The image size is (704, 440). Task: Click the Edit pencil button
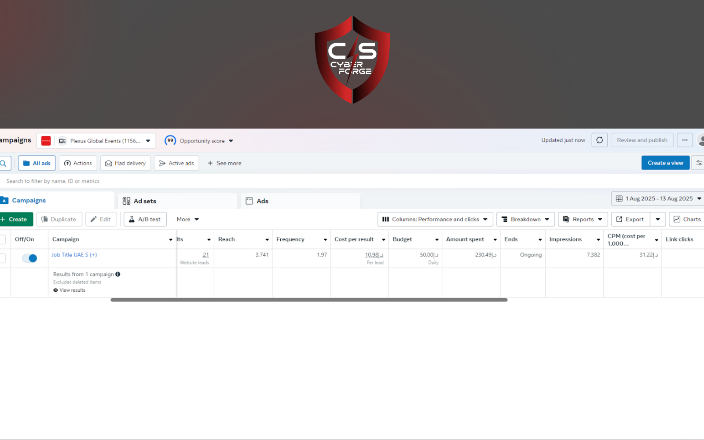click(x=101, y=219)
